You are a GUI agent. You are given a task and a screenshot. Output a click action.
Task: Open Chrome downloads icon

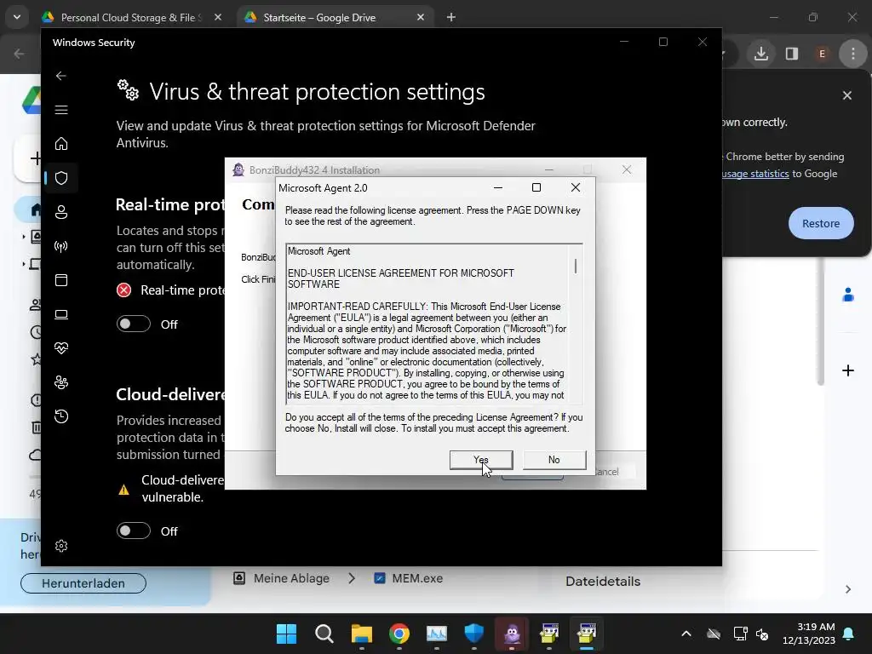(x=761, y=54)
